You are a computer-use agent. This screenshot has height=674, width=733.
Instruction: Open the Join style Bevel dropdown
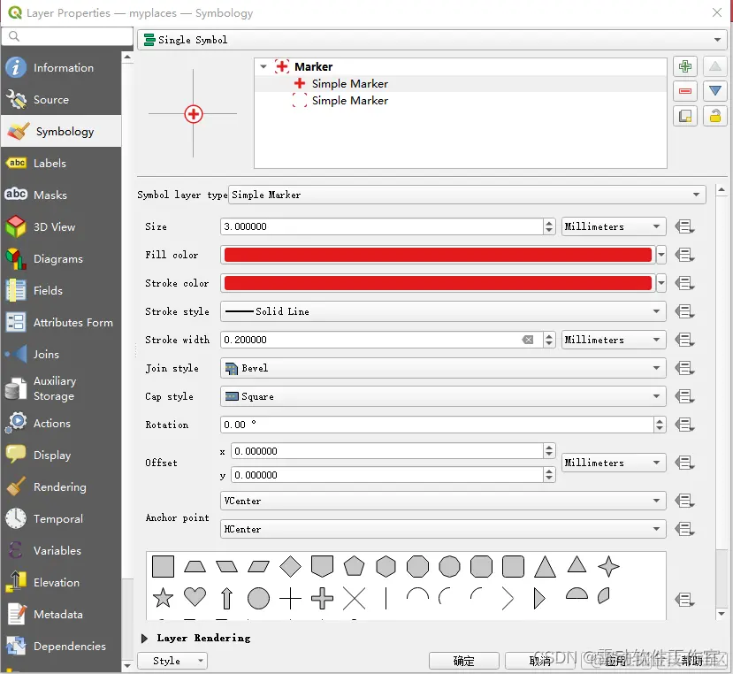443,368
